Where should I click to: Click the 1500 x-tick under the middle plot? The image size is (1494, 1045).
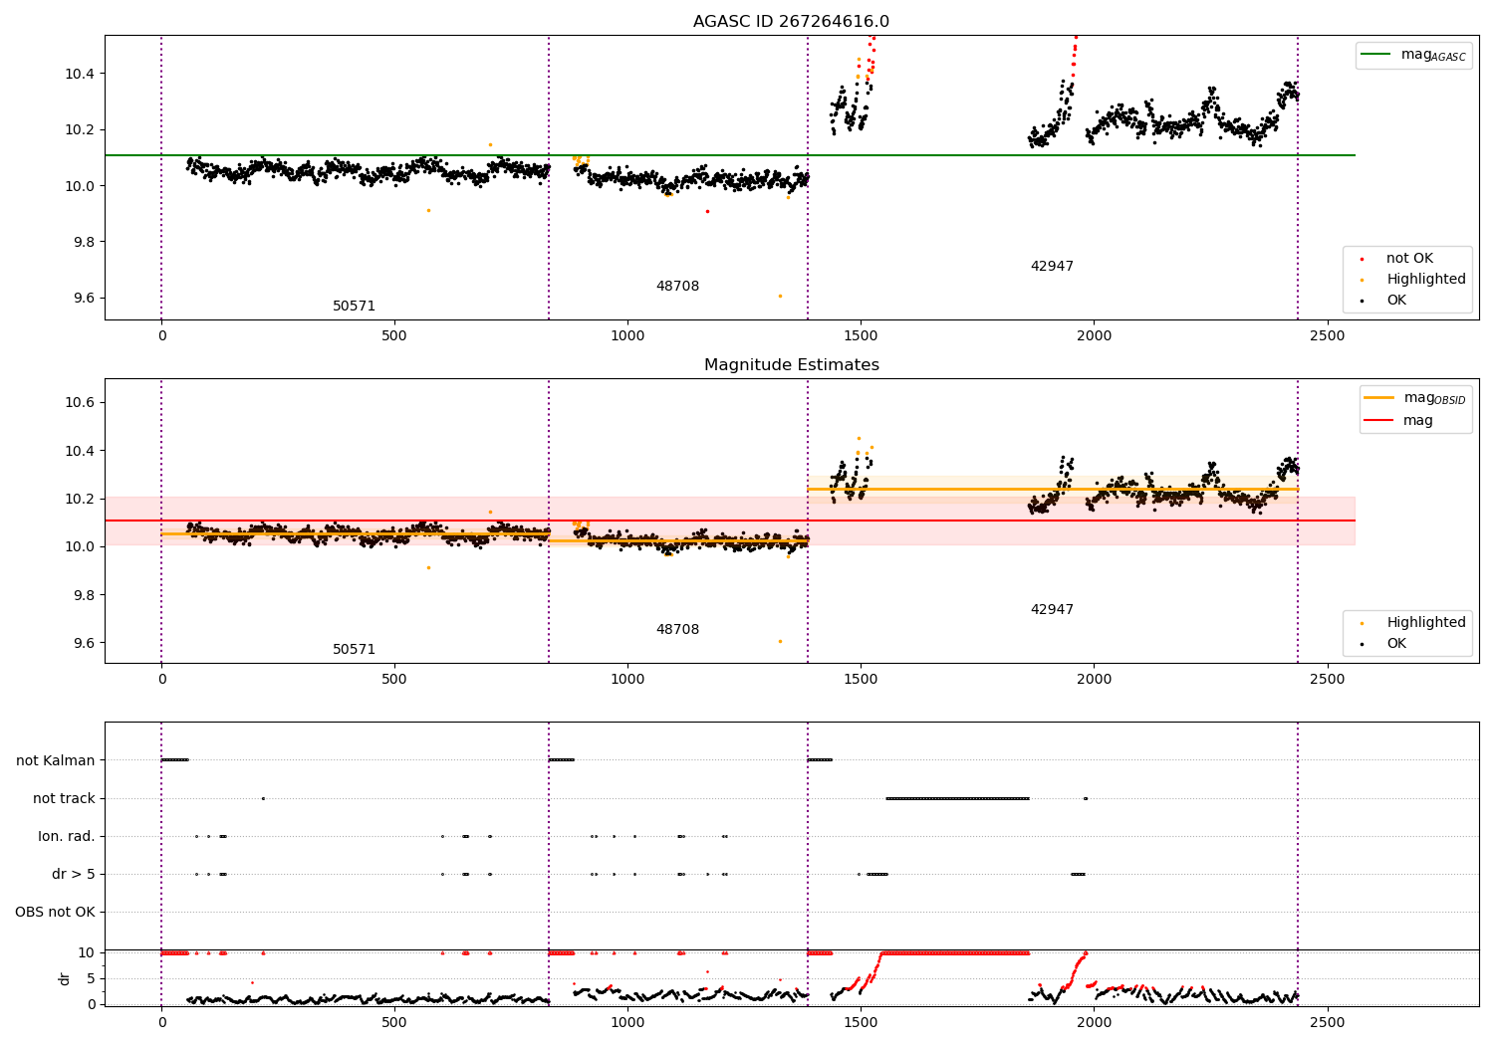[x=861, y=679]
